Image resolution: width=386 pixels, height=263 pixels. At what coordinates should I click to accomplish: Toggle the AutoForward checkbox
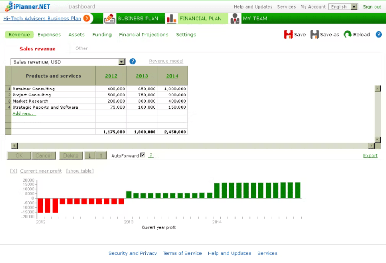pyautogui.click(x=143, y=155)
